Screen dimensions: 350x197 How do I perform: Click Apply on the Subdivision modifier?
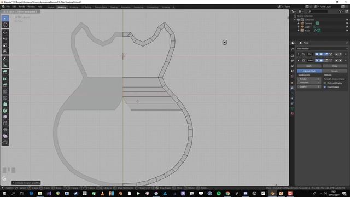[309, 66]
